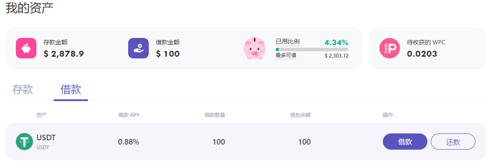Click the 钱包余额 column header

(301, 115)
